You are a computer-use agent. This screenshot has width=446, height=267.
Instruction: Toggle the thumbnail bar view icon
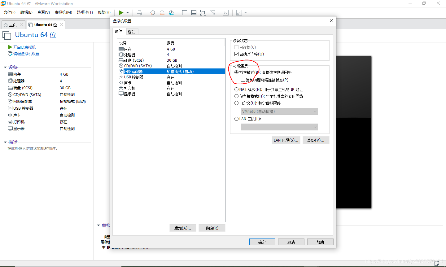coord(194,13)
